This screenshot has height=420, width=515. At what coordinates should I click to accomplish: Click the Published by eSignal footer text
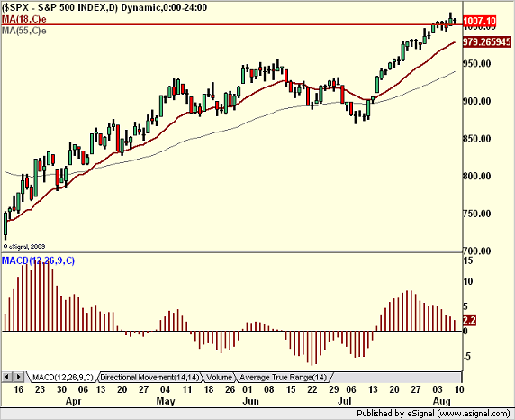click(433, 414)
